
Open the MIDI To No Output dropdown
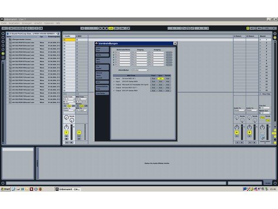coord(82,110)
